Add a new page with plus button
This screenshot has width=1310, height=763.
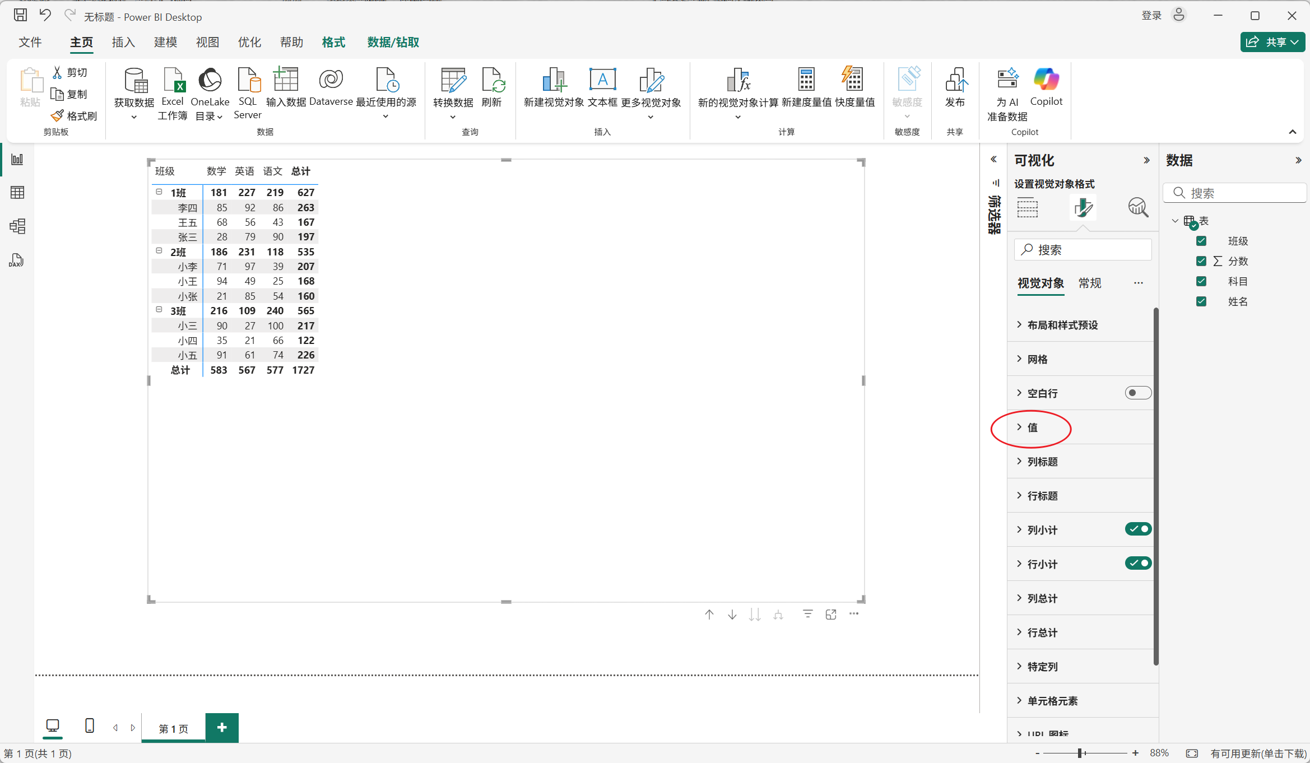[x=222, y=728]
